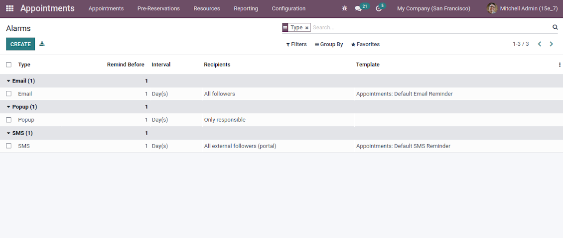This screenshot has width=563, height=238.
Task: Open the Reporting menu
Action: (246, 8)
